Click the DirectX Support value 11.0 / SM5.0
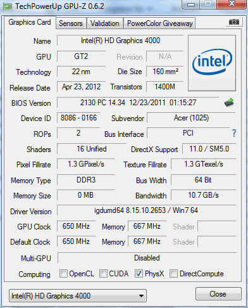Image resolution: width=248 pixels, height=308 pixels. pyautogui.click(x=209, y=149)
